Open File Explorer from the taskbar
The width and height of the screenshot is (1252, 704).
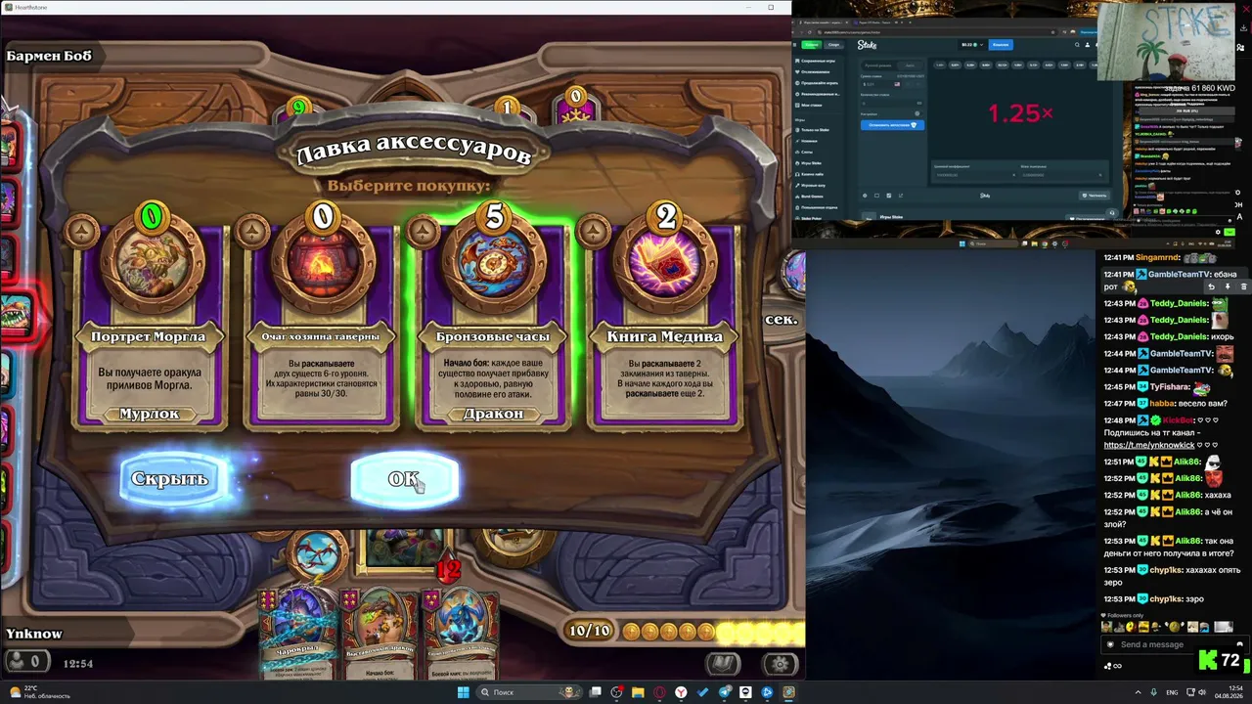pyautogui.click(x=638, y=692)
